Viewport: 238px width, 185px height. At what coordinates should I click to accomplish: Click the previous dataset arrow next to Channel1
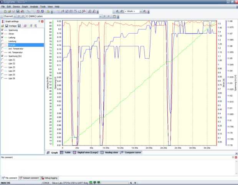point(19,16)
